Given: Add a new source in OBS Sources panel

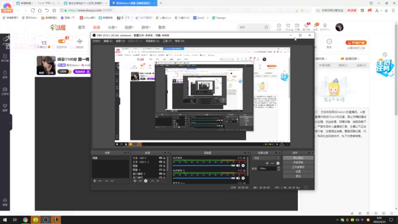Looking at the screenshot, I should [135, 181].
